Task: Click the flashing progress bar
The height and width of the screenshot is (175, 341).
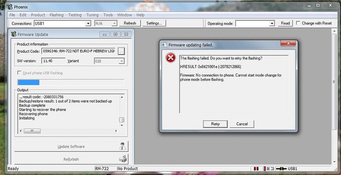Action: click(71, 83)
